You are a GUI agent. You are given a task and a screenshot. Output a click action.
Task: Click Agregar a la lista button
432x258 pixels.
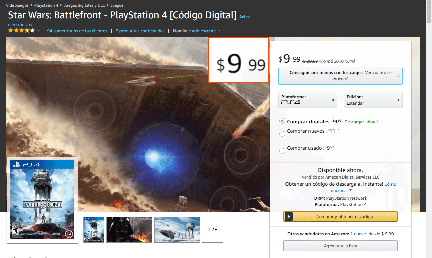[340, 246]
